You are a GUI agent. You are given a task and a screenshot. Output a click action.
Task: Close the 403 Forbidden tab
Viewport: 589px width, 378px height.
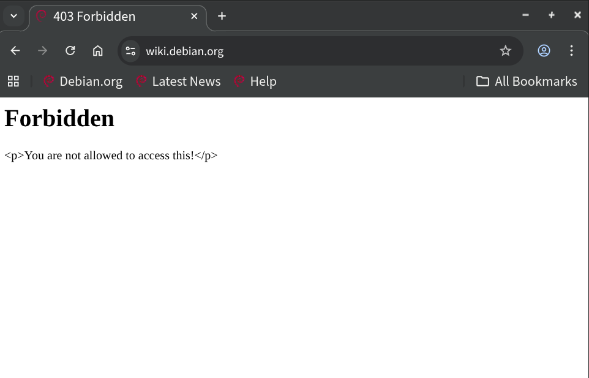[194, 17]
